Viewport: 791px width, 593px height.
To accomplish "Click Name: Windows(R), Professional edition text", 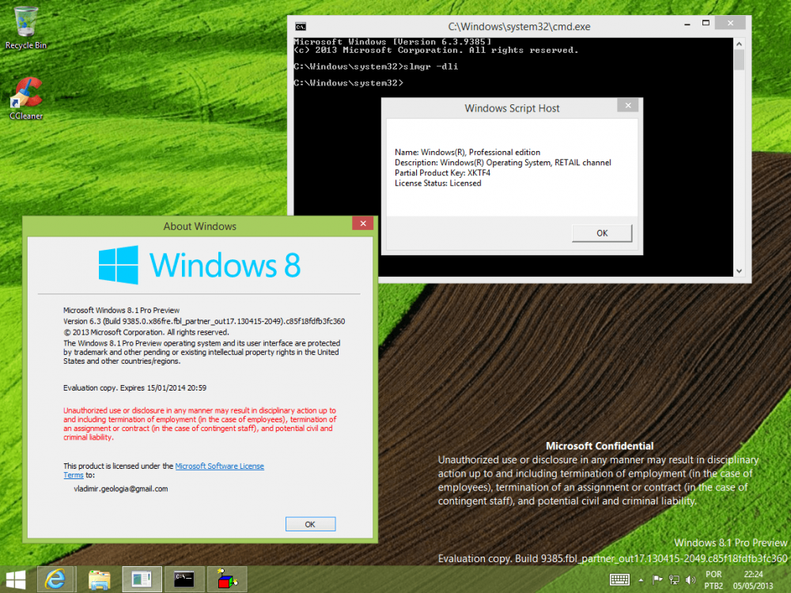I will point(467,153).
